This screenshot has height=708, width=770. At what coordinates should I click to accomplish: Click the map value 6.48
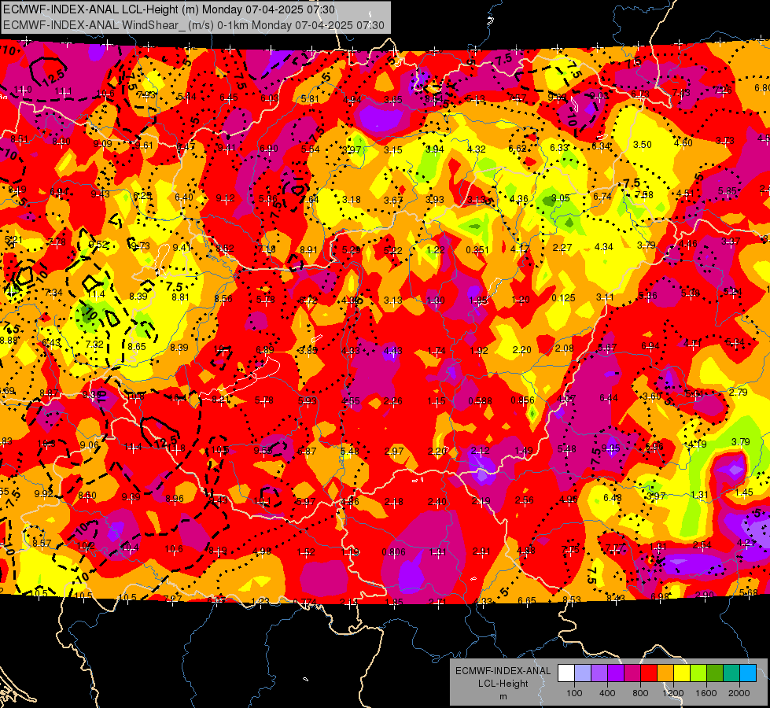613,498
